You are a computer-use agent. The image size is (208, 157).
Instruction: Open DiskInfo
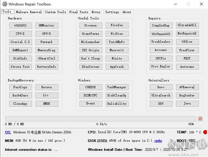click(x=20, y=58)
